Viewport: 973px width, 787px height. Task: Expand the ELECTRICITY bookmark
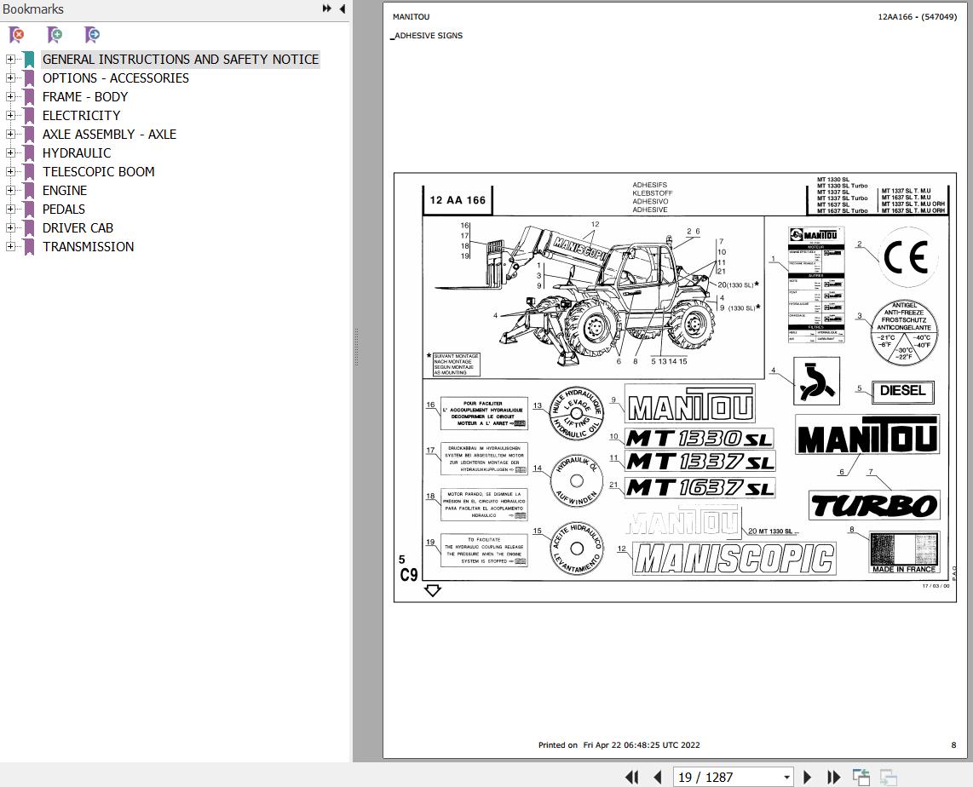9,115
